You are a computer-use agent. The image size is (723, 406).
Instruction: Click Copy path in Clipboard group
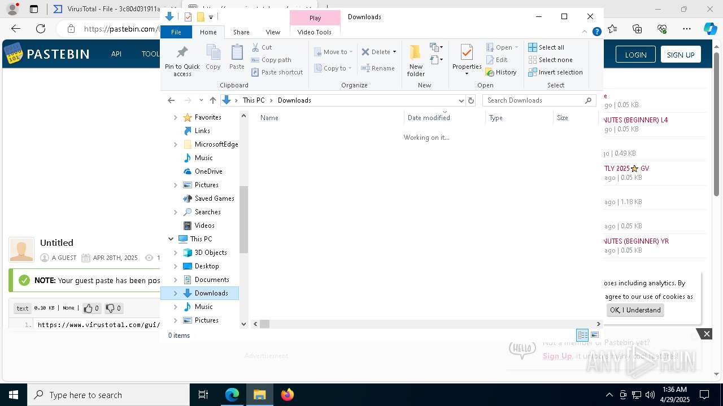coord(271,60)
